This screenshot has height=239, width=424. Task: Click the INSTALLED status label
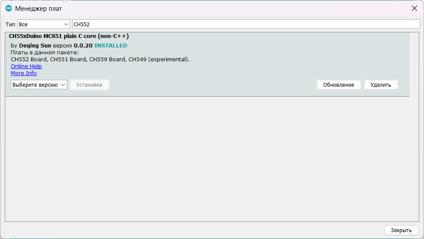111,45
